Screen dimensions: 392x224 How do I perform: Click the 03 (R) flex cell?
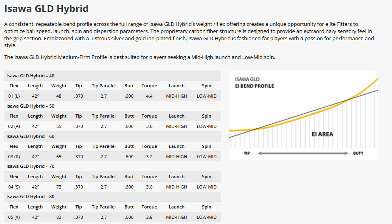[14, 157]
